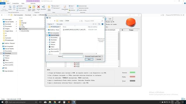Click Nova pasta in Abrir dialog toolbar
This screenshot has height=104, width=186.
click(x=59, y=24)
